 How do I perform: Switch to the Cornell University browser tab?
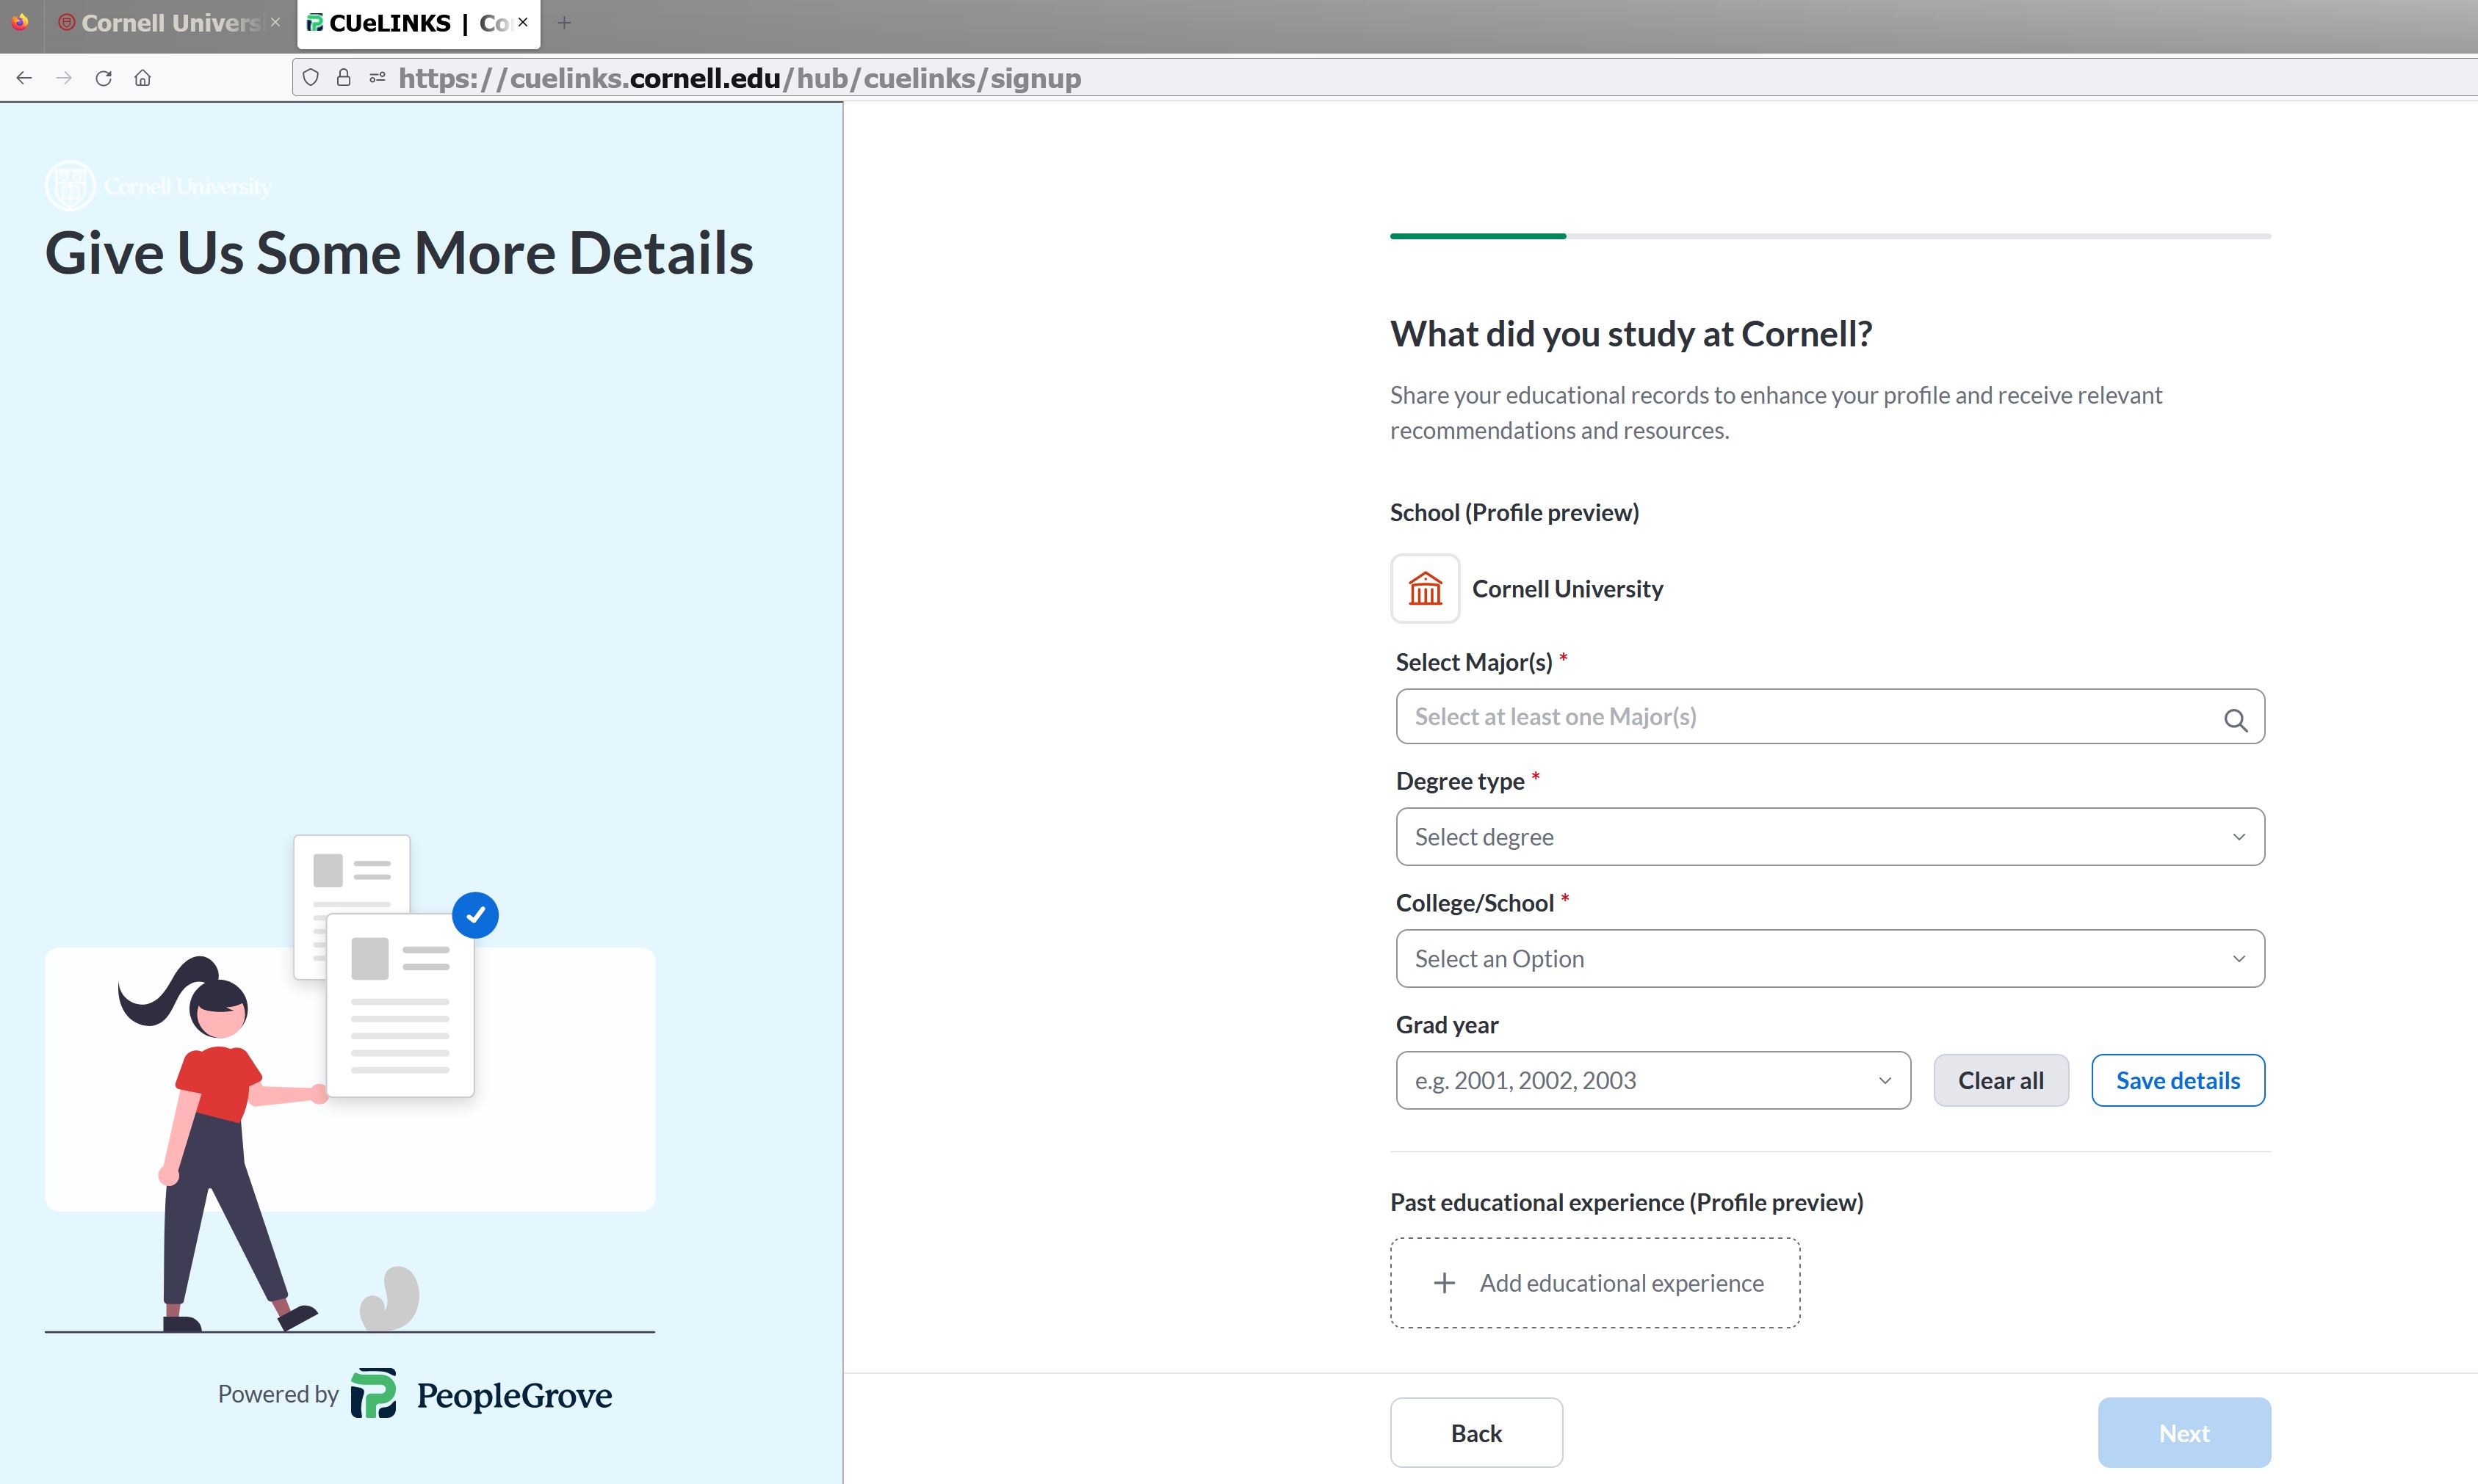coord(168,23)
